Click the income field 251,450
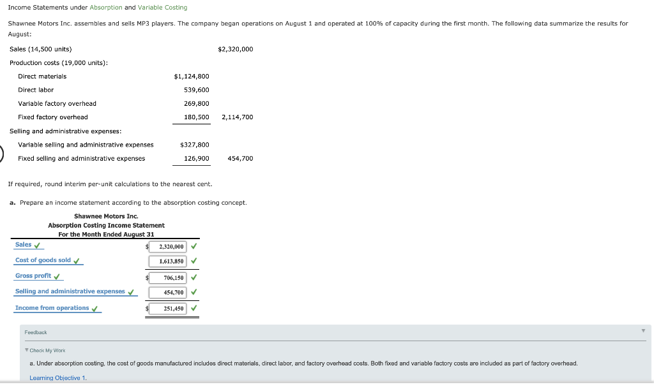 coord(168,309)
